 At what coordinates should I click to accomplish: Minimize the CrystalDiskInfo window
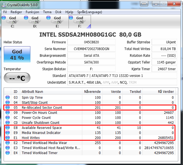coord(156,4)
